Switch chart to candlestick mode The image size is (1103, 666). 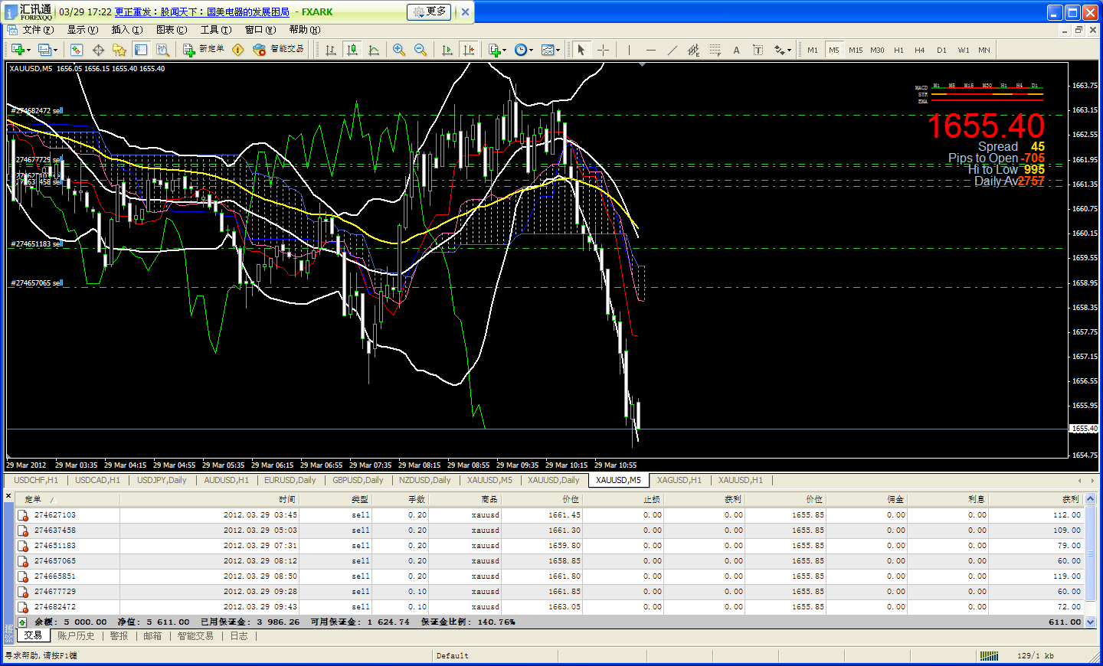coord(352,50)
